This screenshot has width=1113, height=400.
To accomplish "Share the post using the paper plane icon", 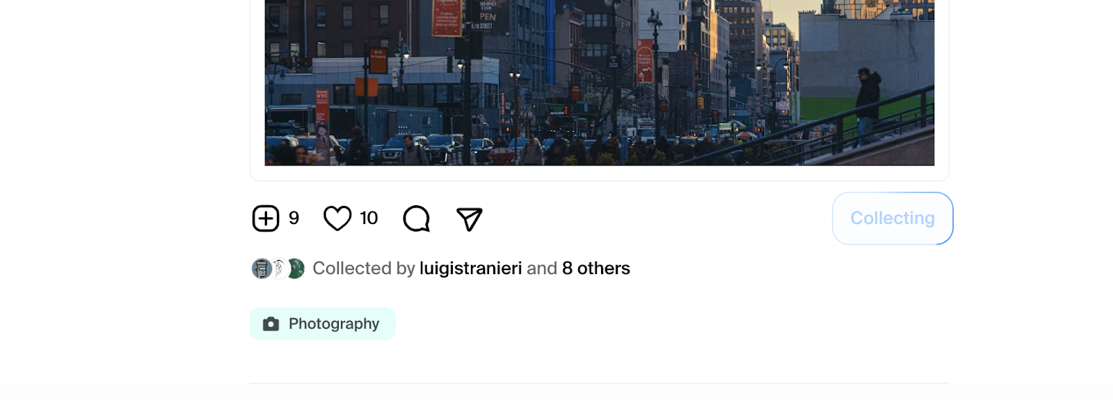I will pos(470,219).
